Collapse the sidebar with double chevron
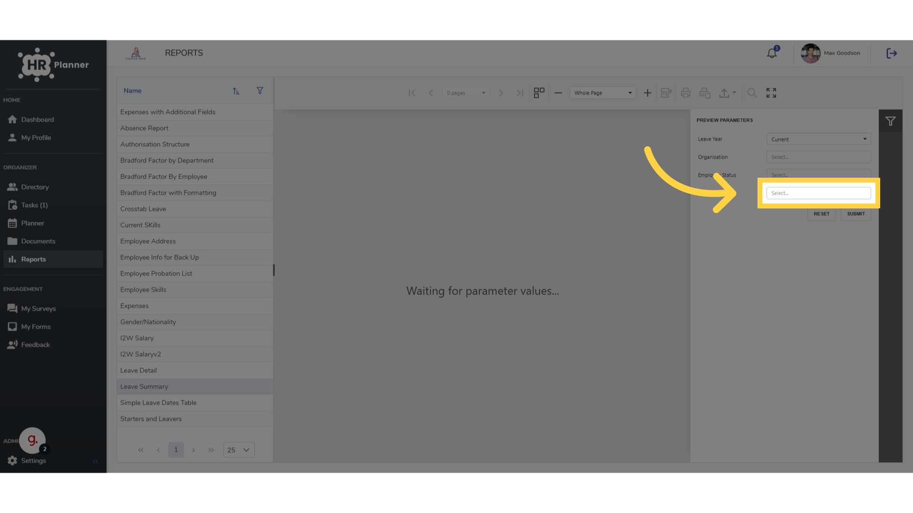913x513 pixels. pyautogui.click(x=96, y=461)
